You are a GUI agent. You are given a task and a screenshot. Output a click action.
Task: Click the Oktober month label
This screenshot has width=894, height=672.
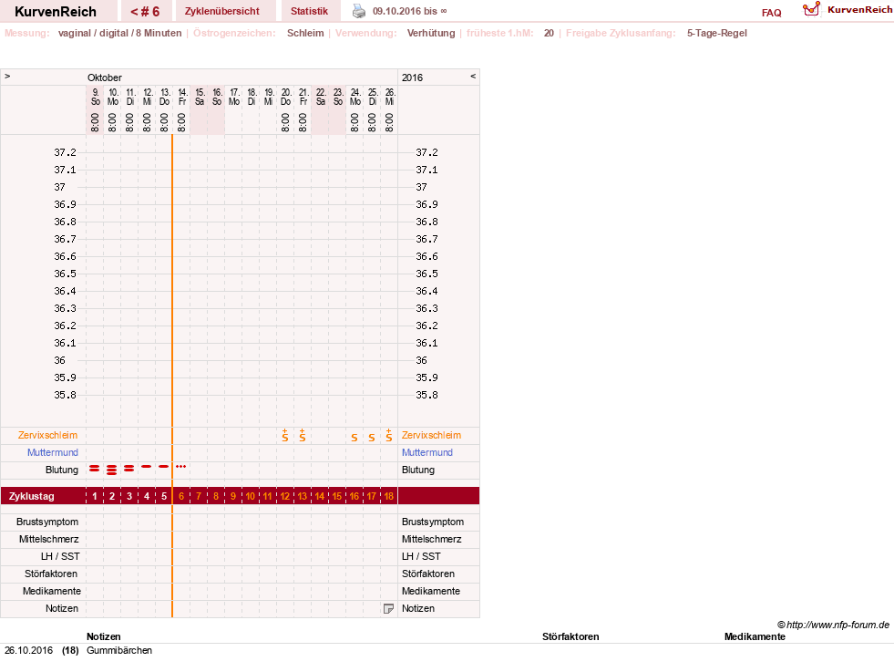(104, 78)
